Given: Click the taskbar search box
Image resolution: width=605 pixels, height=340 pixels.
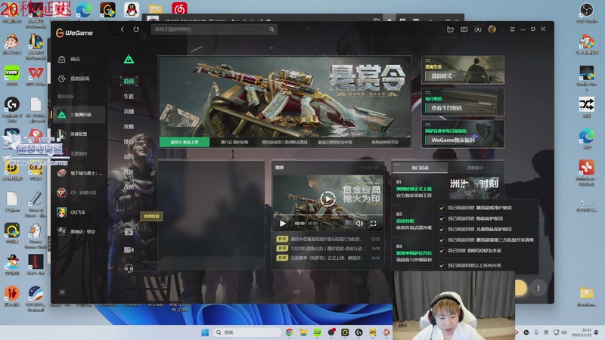Looking at the screenshot, I should [247, 332].
